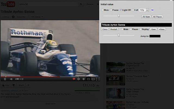The height and width of the screenshot is (109, 174).
Task: Click the Watch Later clock icon
Action: [83, 79]
